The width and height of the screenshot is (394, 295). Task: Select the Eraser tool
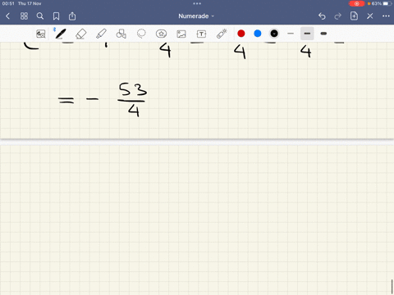tap(81, 34)
